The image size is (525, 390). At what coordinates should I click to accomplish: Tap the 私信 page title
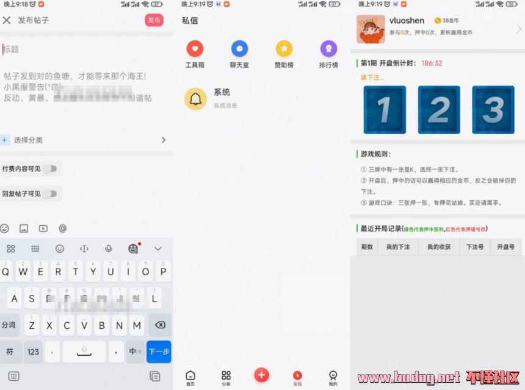(x=190, y=20)
